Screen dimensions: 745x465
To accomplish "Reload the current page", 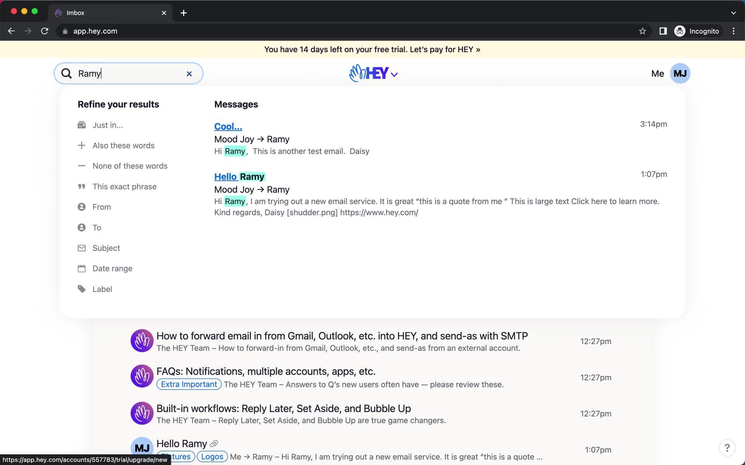I will (x=45, y=31).
